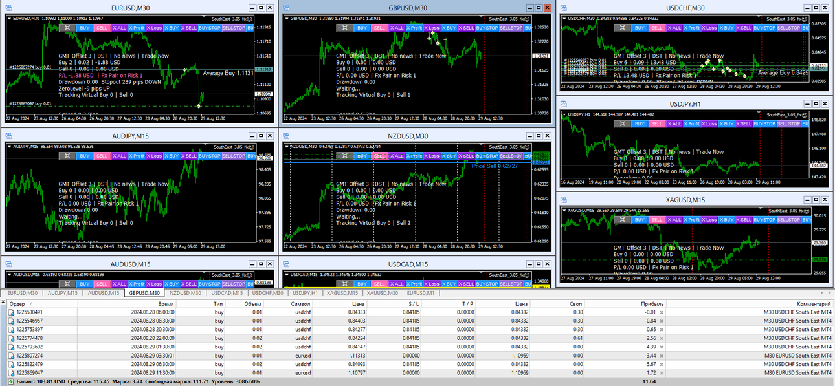Click the EA smiley icon in the USDCHF,M30 chart
Image resolution: width=835 pixels, height=386 pixels.
805,19
